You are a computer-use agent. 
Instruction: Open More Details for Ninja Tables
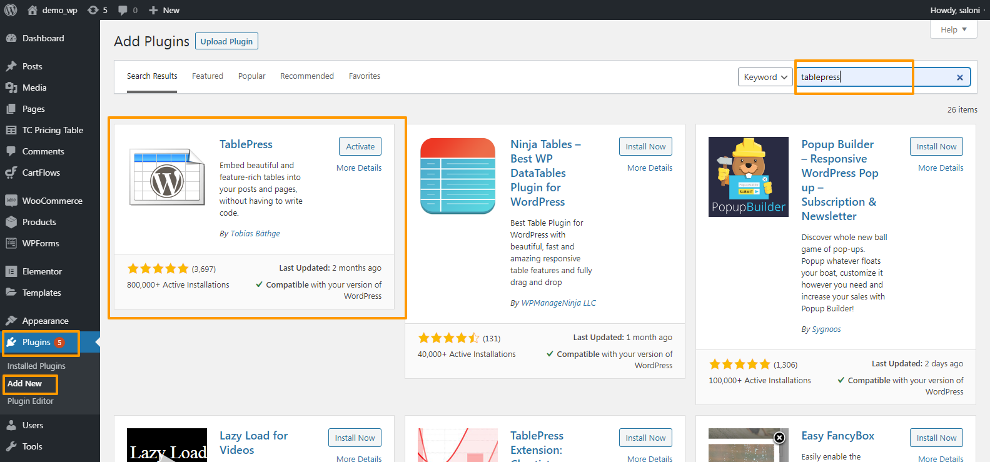coord(650,168)
